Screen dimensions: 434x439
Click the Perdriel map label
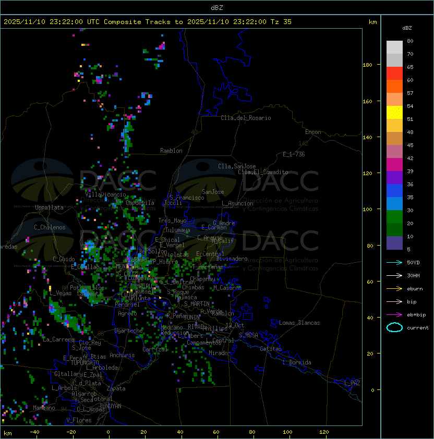[x=127, y=304]
